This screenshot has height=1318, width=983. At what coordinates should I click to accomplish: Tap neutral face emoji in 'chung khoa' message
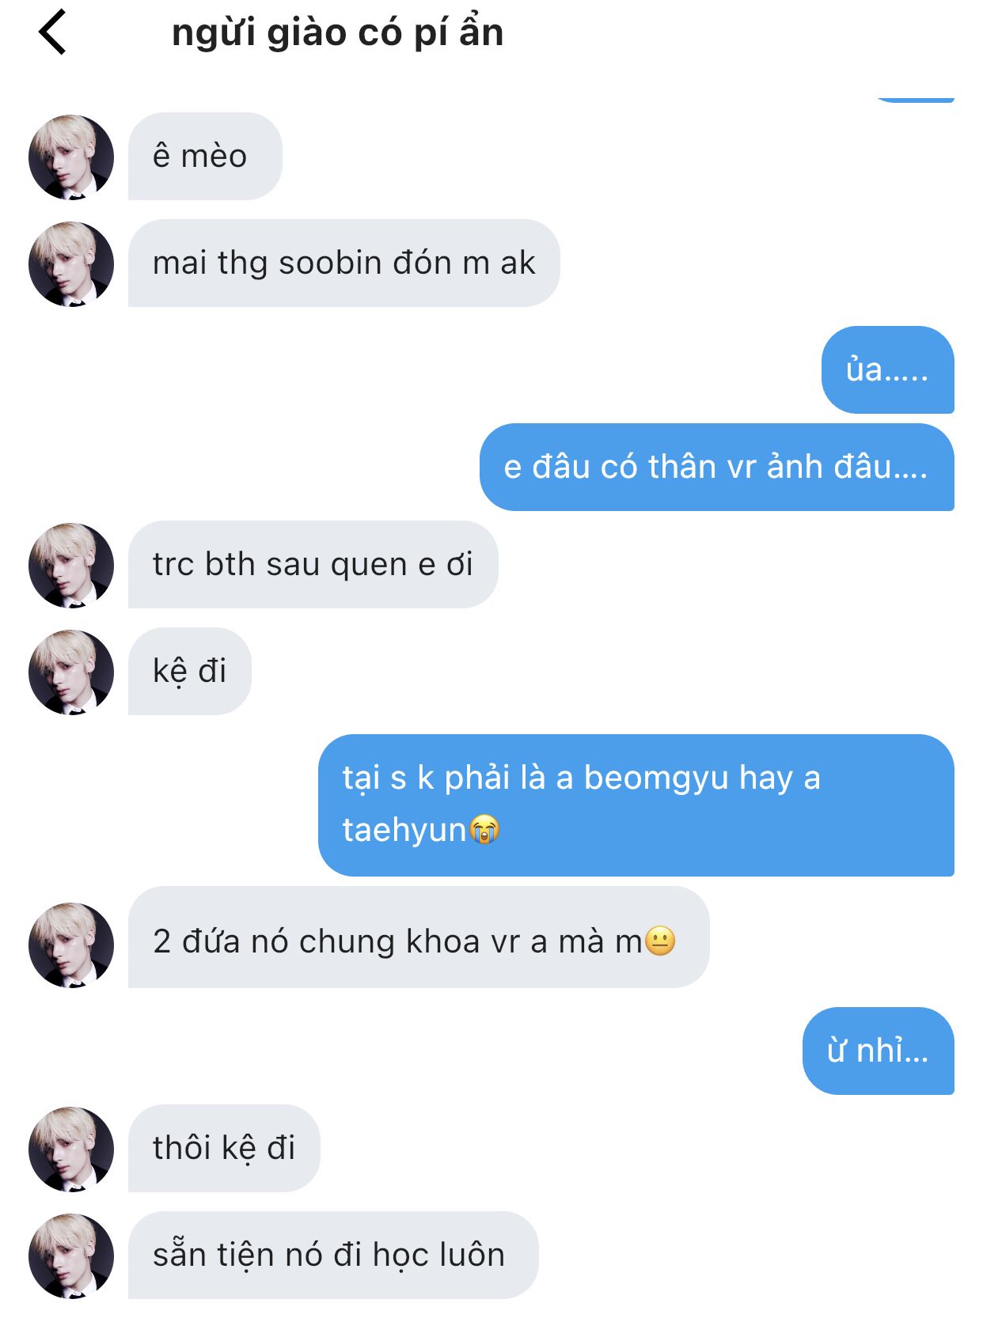(660, 941)
